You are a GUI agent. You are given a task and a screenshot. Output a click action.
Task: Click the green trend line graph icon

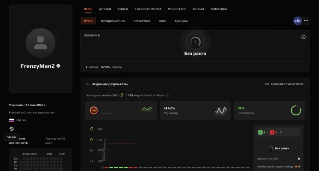tap(146, 109)
